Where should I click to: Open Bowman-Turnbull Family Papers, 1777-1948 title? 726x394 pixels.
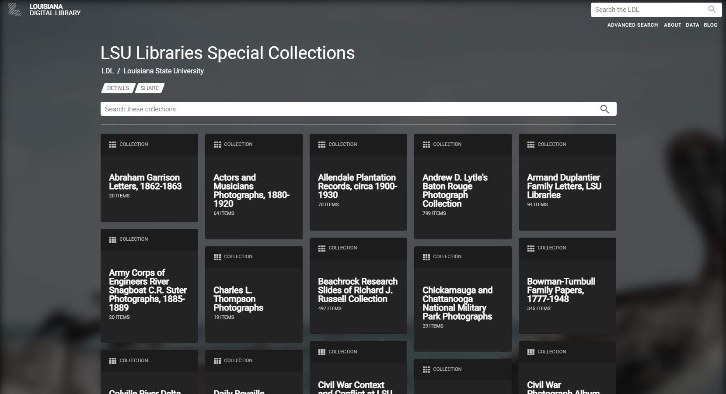561,290
